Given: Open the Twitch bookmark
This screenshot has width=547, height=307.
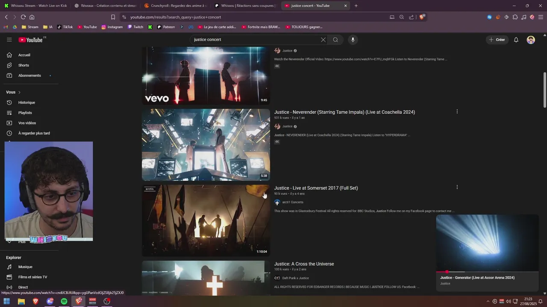Looking at the screenshot, I should [135, 27].
